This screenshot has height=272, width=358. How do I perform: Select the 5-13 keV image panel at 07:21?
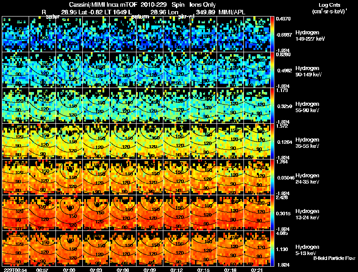tap(257, 248)
